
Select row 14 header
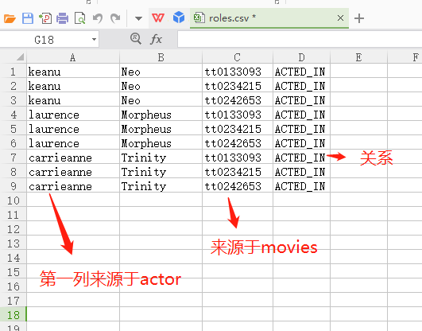[x=14, y=258]
